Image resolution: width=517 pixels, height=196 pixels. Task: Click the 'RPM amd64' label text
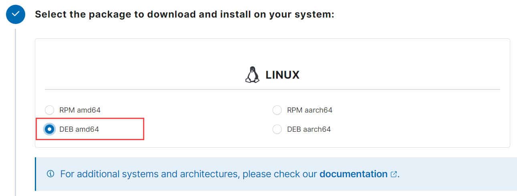pos(80,110)
